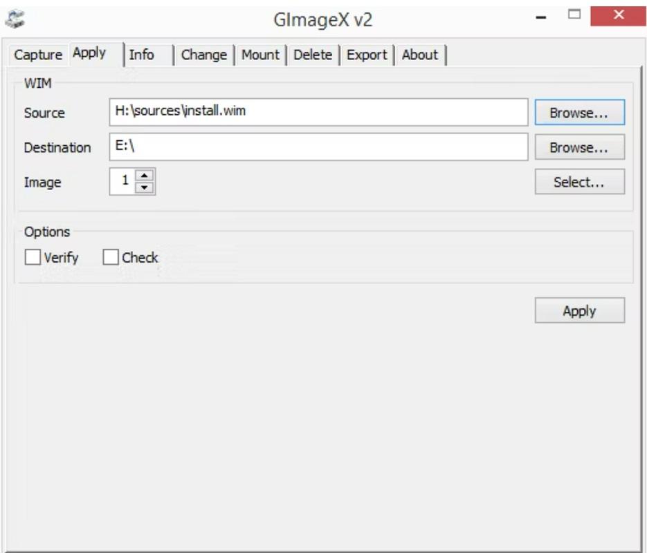This screenshot has width=647, height=553.
Task: Enable the Check option checkbox
Action: point(111,258)
